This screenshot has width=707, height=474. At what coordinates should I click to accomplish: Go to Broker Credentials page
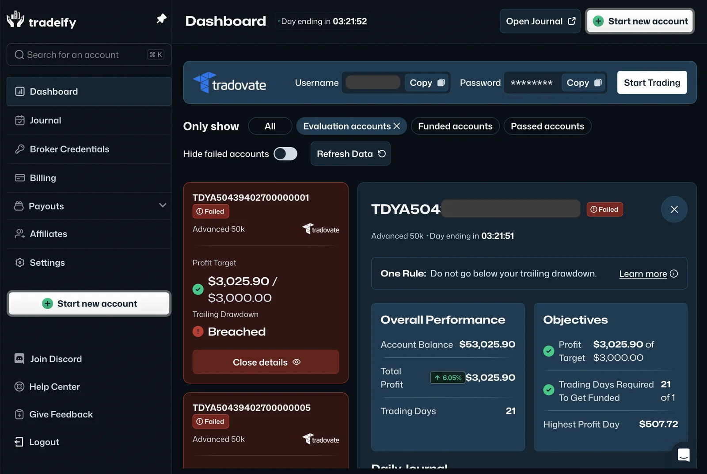point(89,149)
